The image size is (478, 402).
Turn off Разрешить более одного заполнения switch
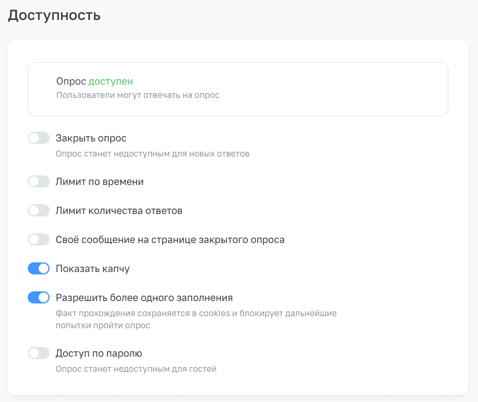point(39,297)
